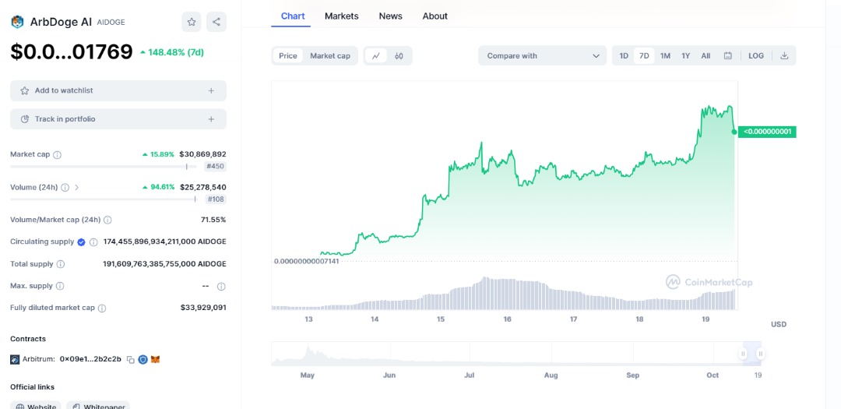The image size is (841, 409).
Task: Open the calendar date range picker
Action: [x=728, y=56]
